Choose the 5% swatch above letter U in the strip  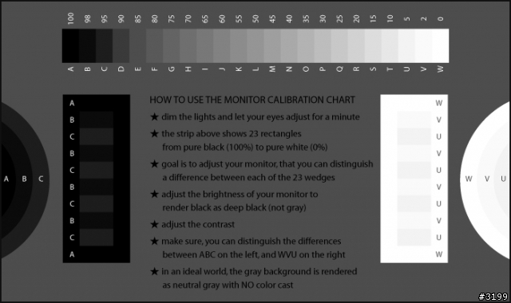(x=406, y=46)
